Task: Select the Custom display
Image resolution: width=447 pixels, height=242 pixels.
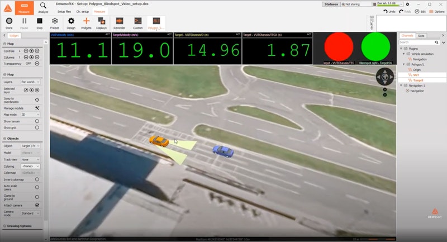Action: [x=137, y=23]
